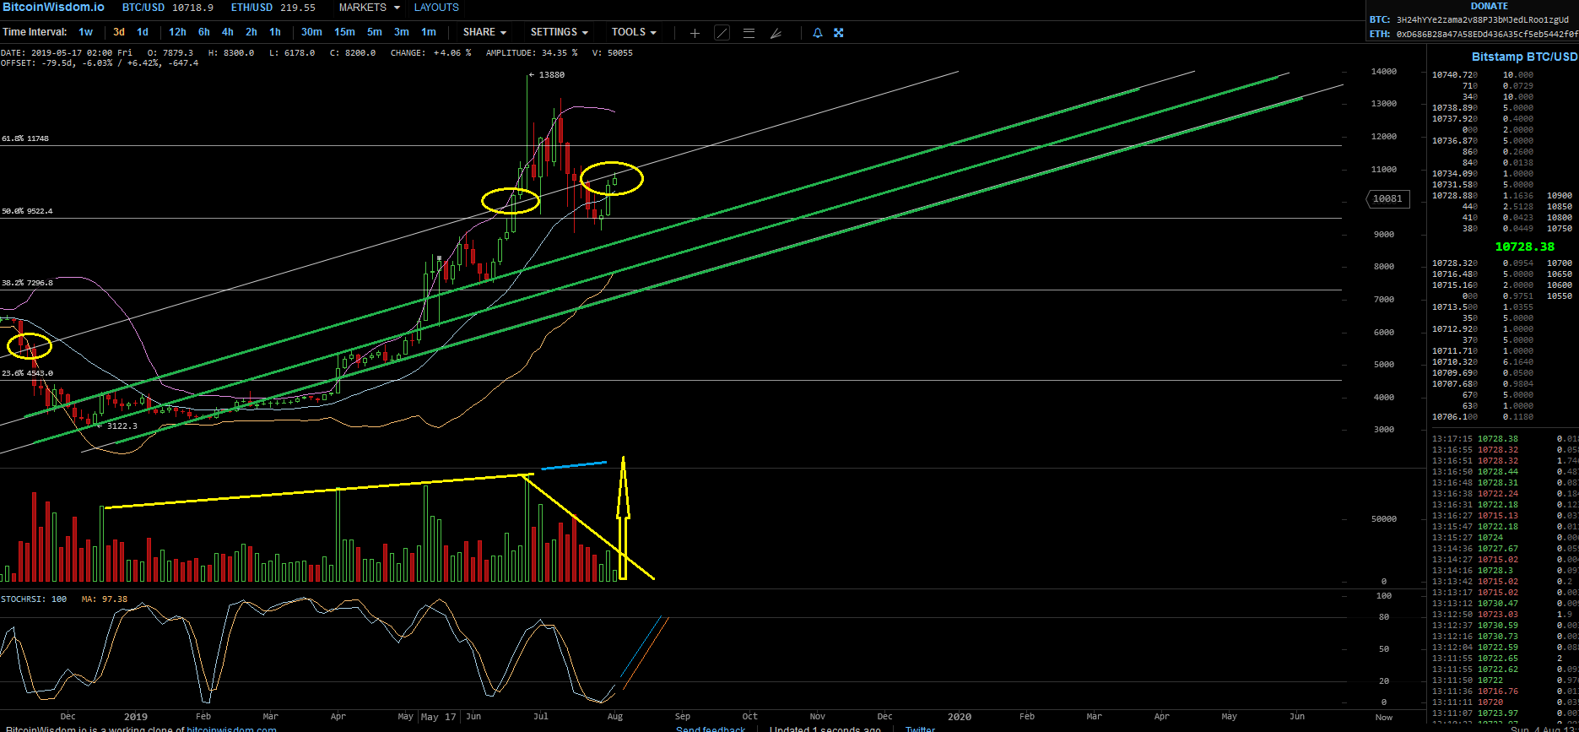Click the 10081 price axis marker

pos(1387,199)
